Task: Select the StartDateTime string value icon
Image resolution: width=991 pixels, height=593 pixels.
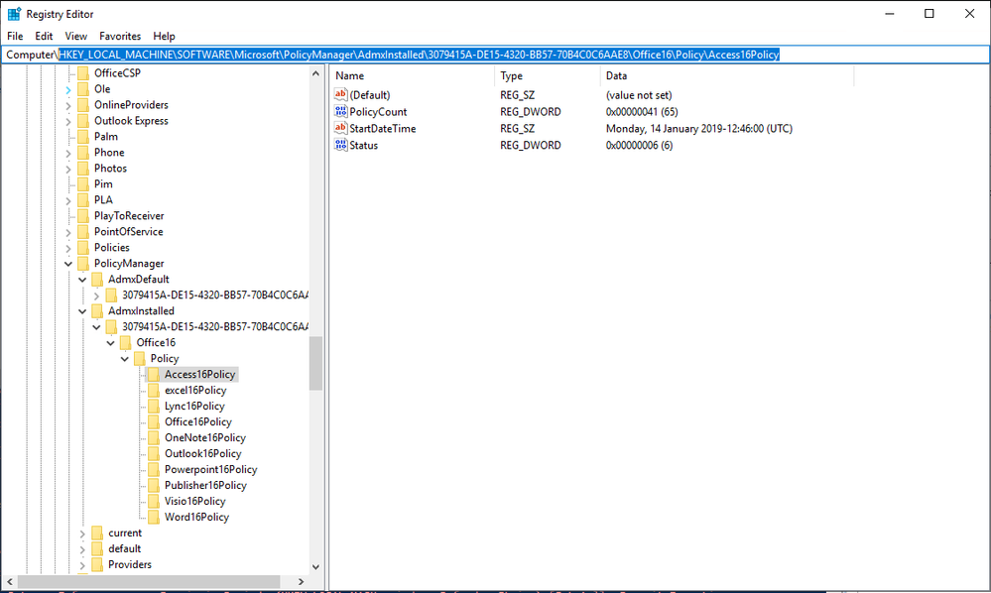Action: point(340,128)
